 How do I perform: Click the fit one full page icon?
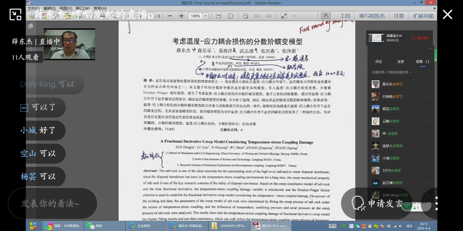coord(231,16)
